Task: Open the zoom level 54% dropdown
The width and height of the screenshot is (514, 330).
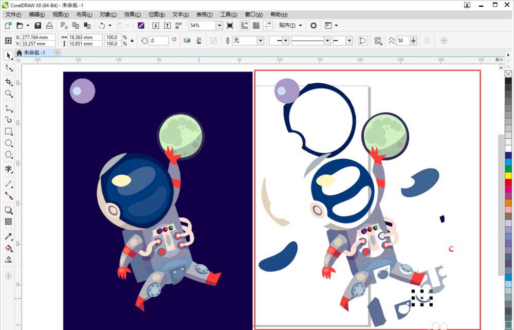Action: 219,25
